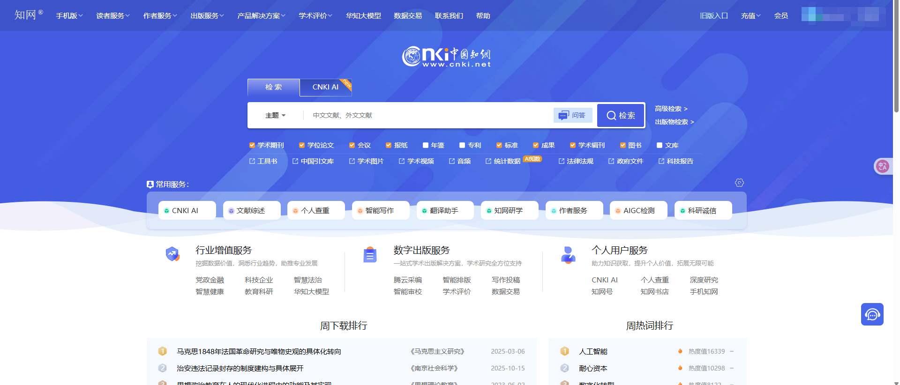Click the digital publishing services document icon

click(370, 255)
